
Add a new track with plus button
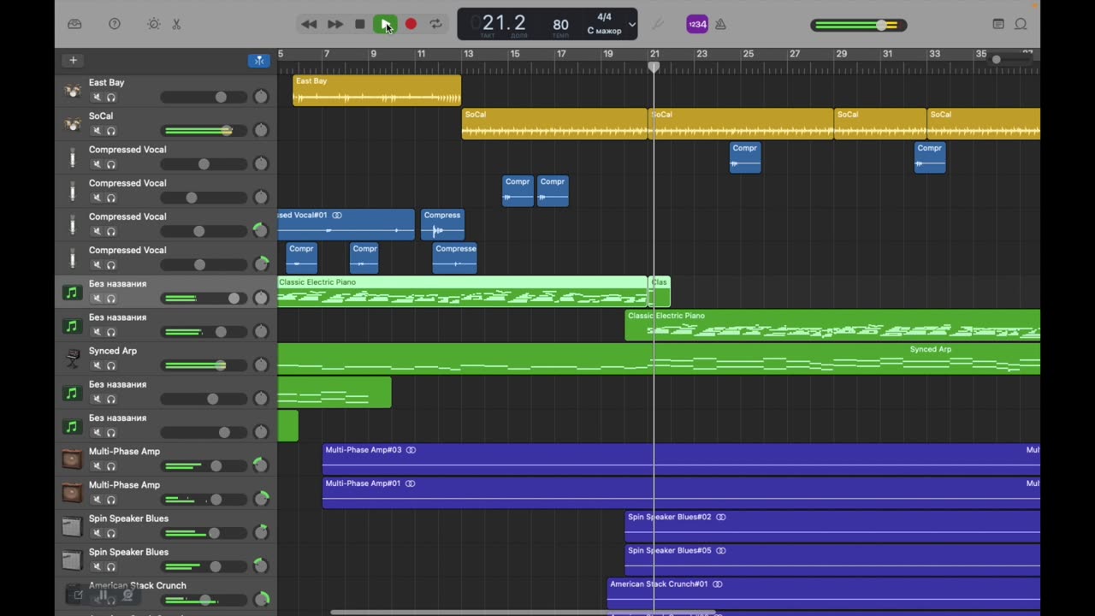(x=73, y=60)
